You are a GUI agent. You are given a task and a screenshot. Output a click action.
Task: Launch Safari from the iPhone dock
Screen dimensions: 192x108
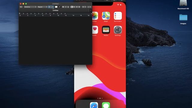pyautogui.click(x=94, y=105)
